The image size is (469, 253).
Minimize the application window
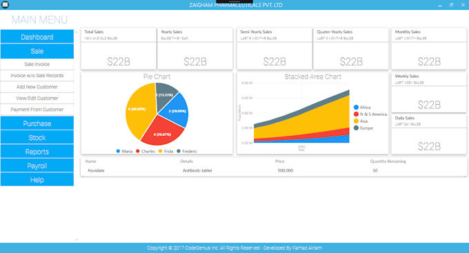pos(440,5)
